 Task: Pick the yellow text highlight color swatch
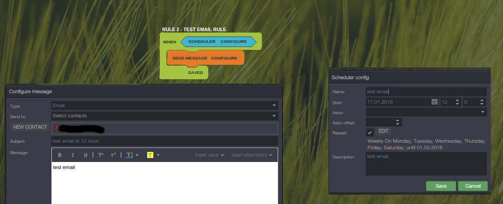pyautogui.click(x=150, y=155)
